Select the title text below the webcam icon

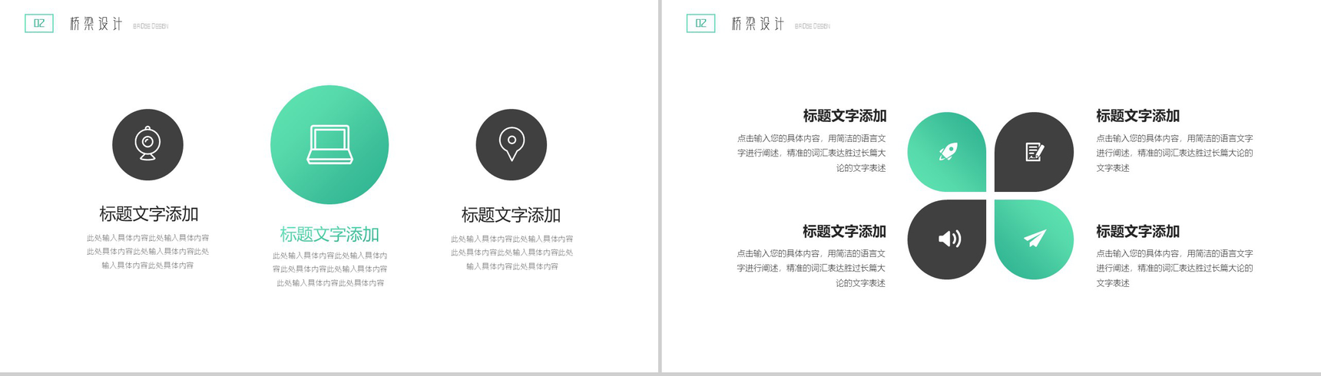(x=148, y=214)
